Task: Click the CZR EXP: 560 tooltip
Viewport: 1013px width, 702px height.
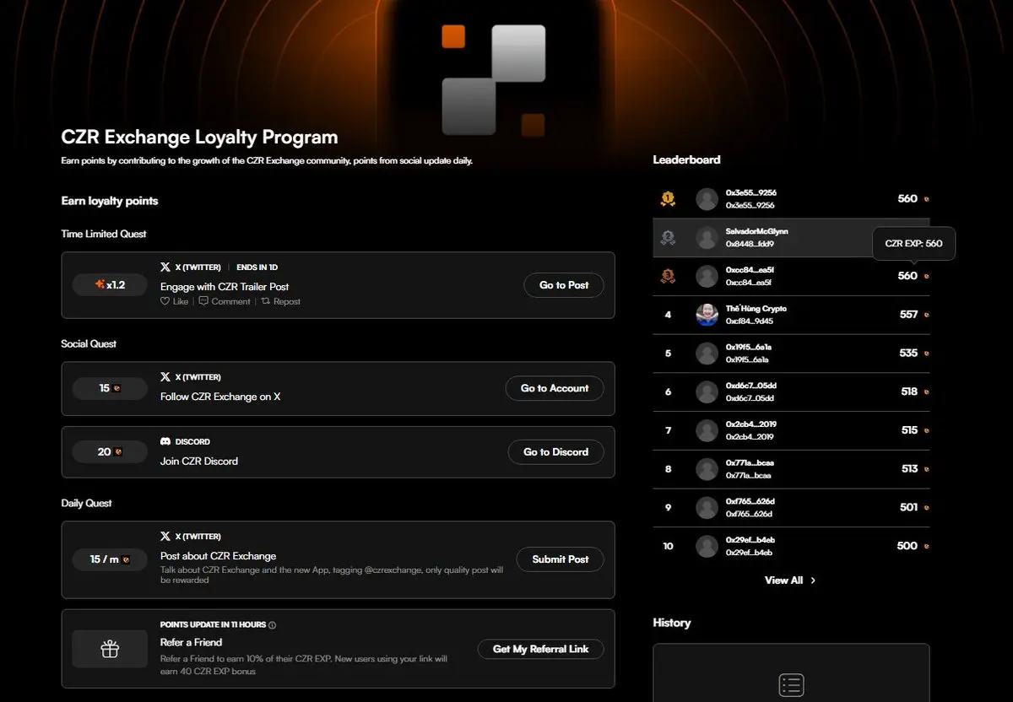Action: coord(913,243)
